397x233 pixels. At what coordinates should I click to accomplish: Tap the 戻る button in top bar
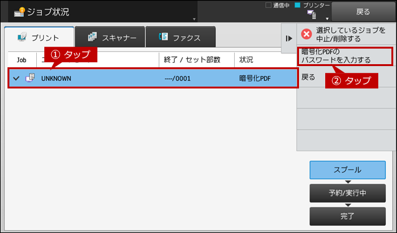pos(363,12)
